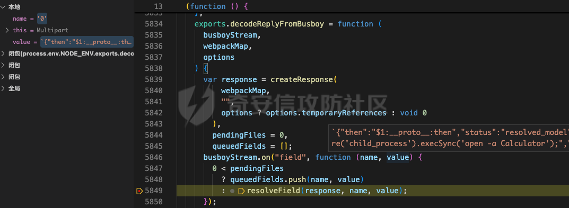
Task: Click the 'options' parameter on line 5837
Action: pyautogui.click(x=219, y=57)
